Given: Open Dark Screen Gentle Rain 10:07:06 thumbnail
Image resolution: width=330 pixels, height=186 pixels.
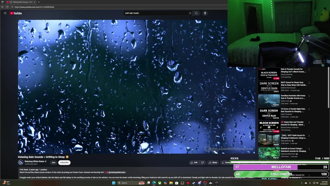Looking at the screenshot, I should 269,114.
